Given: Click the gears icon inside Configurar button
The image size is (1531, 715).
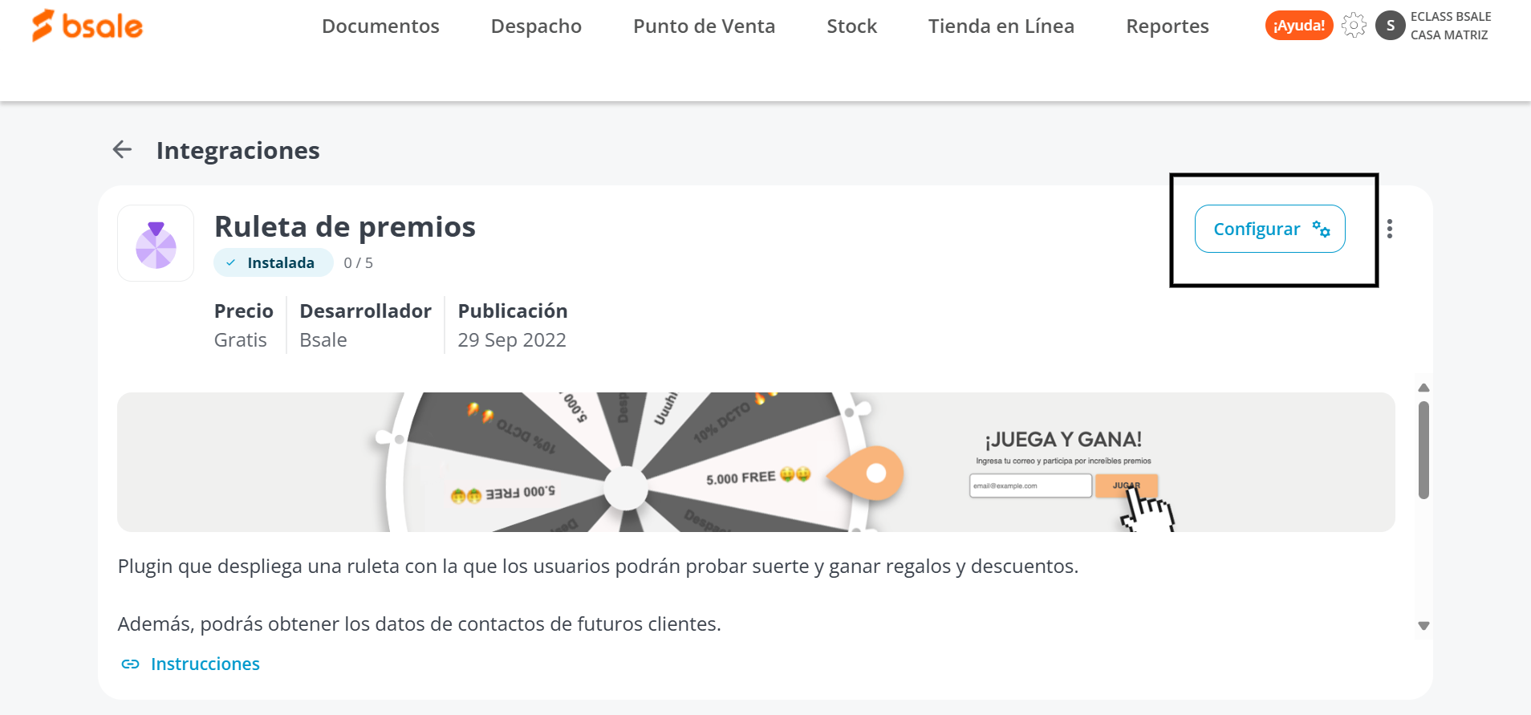Looking at the screenshot, I should point(1321,229).
